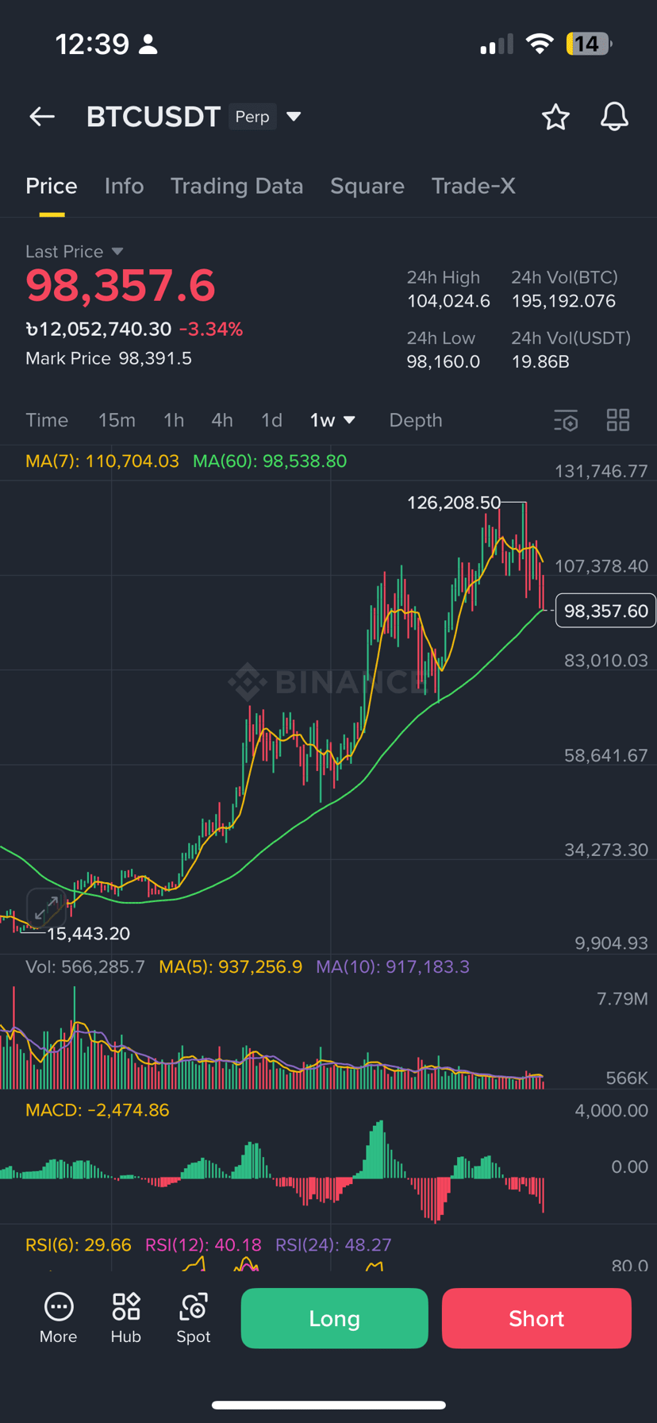This screenshot has width=657, height=1423.
Task: Tap the RSI(24): 48.27 label
Action: click(x=333, y=1244)
